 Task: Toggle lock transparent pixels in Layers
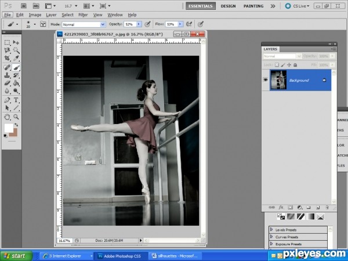tap(277, 65)
